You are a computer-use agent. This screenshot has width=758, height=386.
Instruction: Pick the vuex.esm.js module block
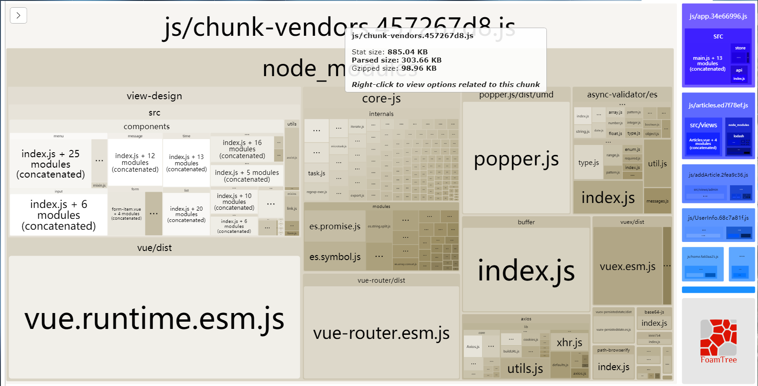tap(628, 266)
